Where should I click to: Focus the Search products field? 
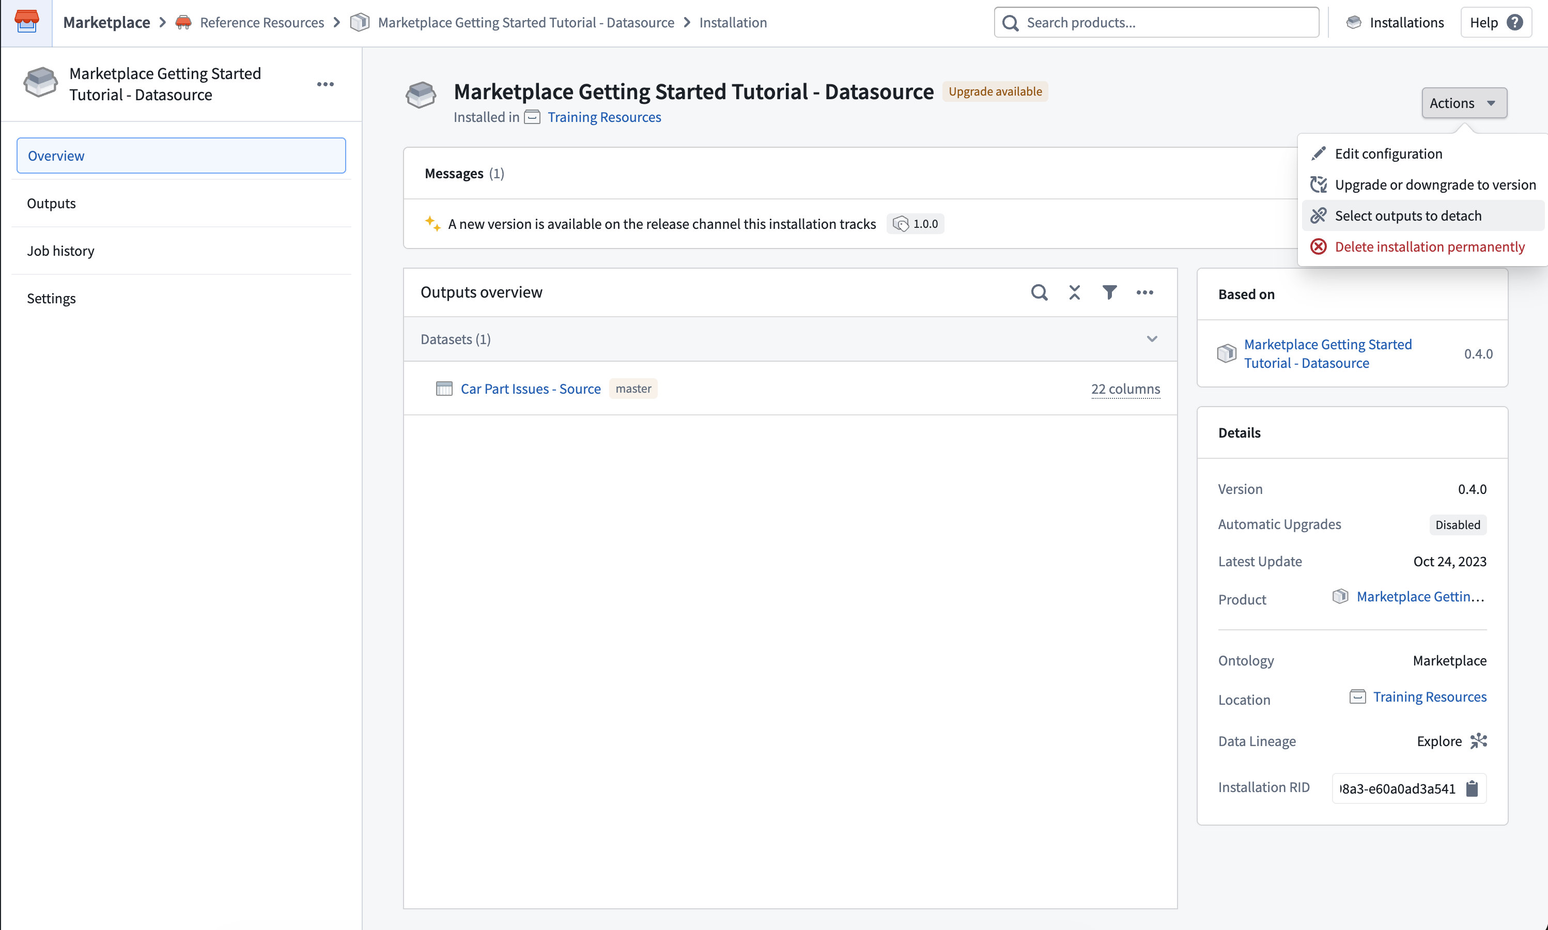[x=1156, y=23]
